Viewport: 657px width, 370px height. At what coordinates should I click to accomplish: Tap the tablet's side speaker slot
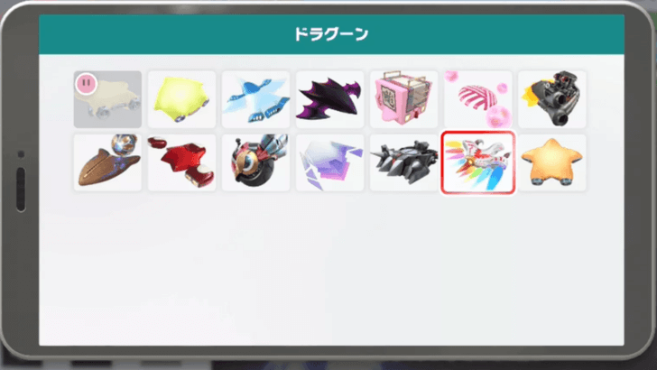pyautogui.click(x=21, y=190)
